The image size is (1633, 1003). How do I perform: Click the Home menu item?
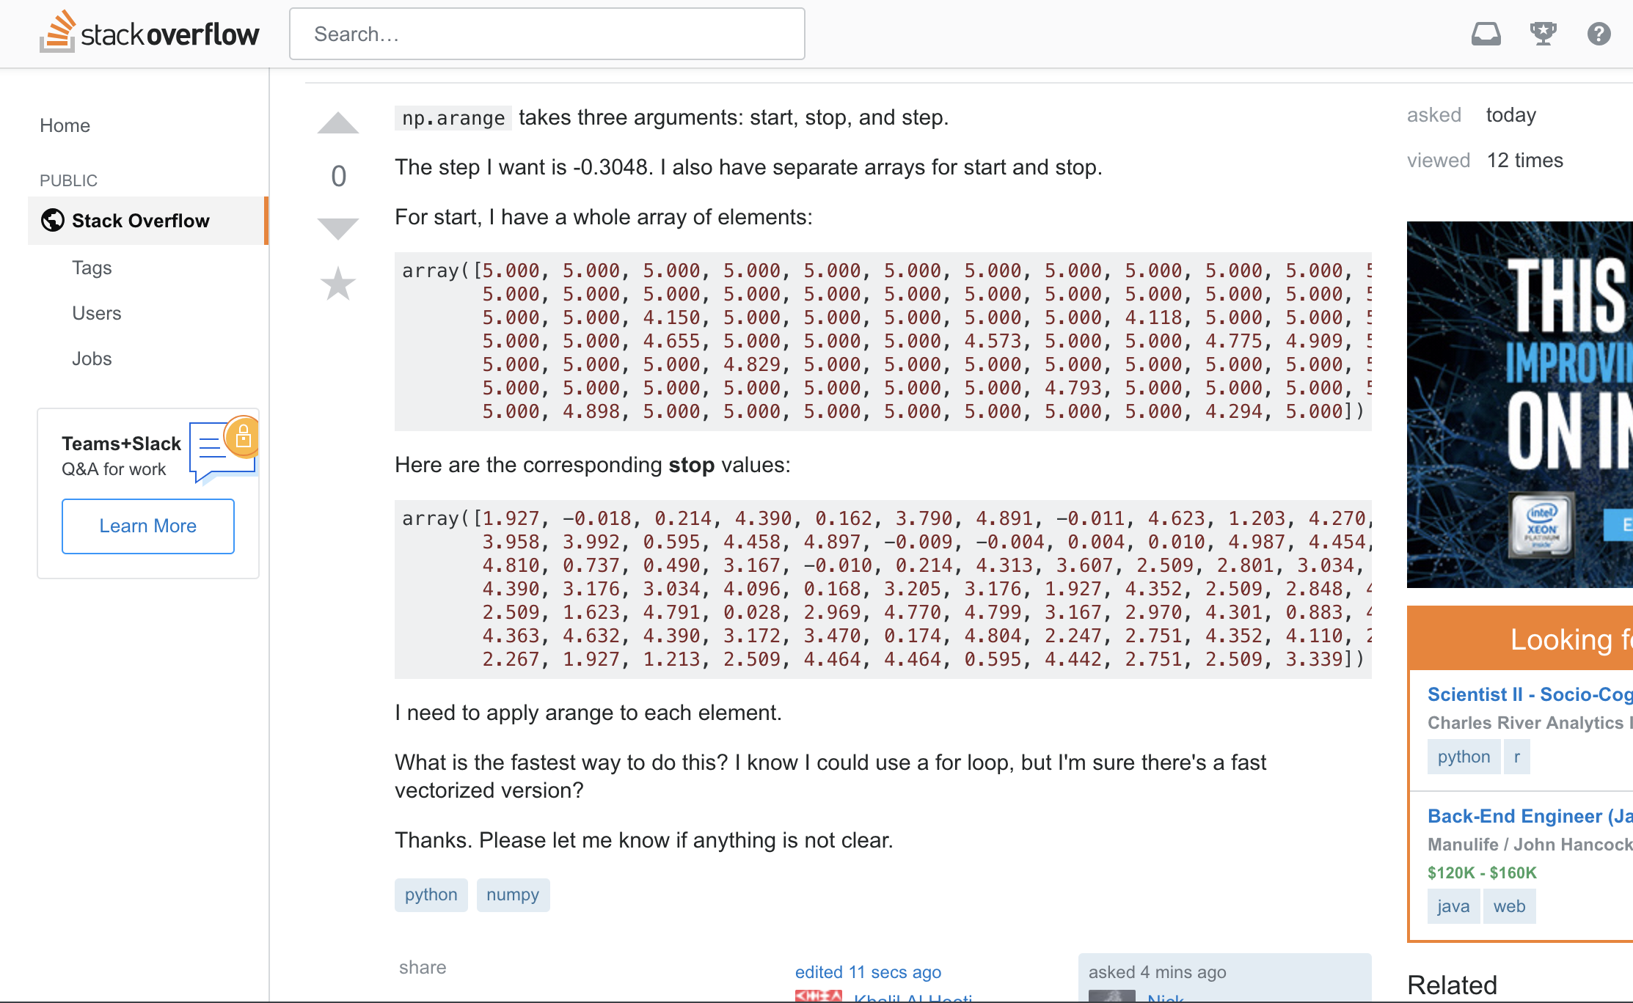pos(63,125)
